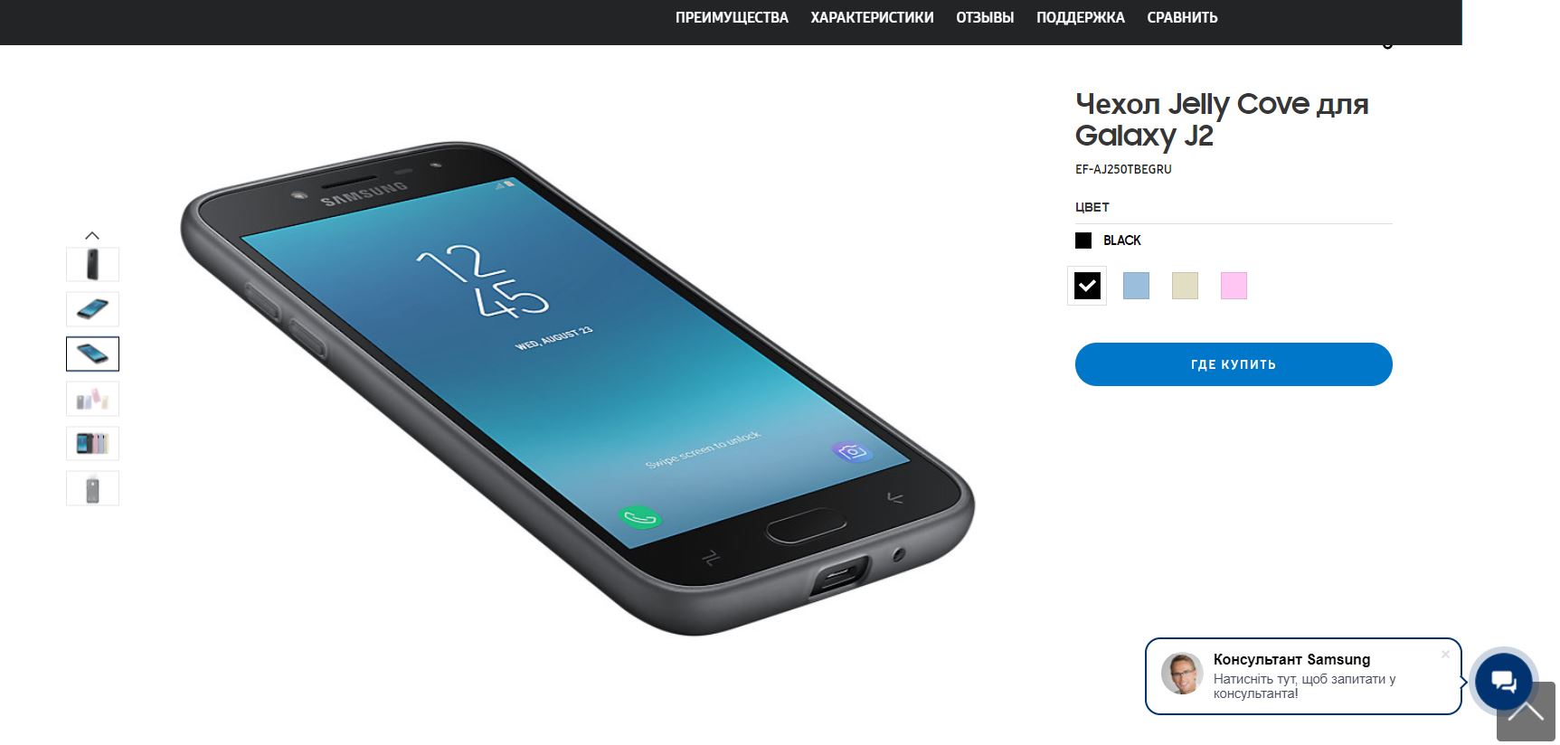Choose the gold case color swatch
This screenshot has height=745, width=1560.
pyautogui.click(x=1185, y=286)
